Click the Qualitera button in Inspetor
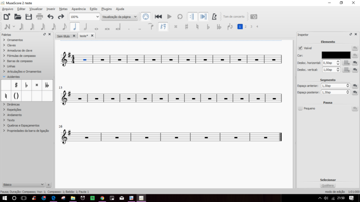360x202 pixels. (x=328, y=186)
